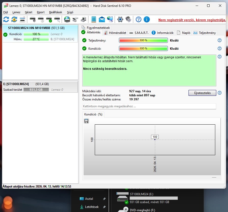
Task: Click the green status message text box
Action: pyautogui.click(x=149, y=70)
